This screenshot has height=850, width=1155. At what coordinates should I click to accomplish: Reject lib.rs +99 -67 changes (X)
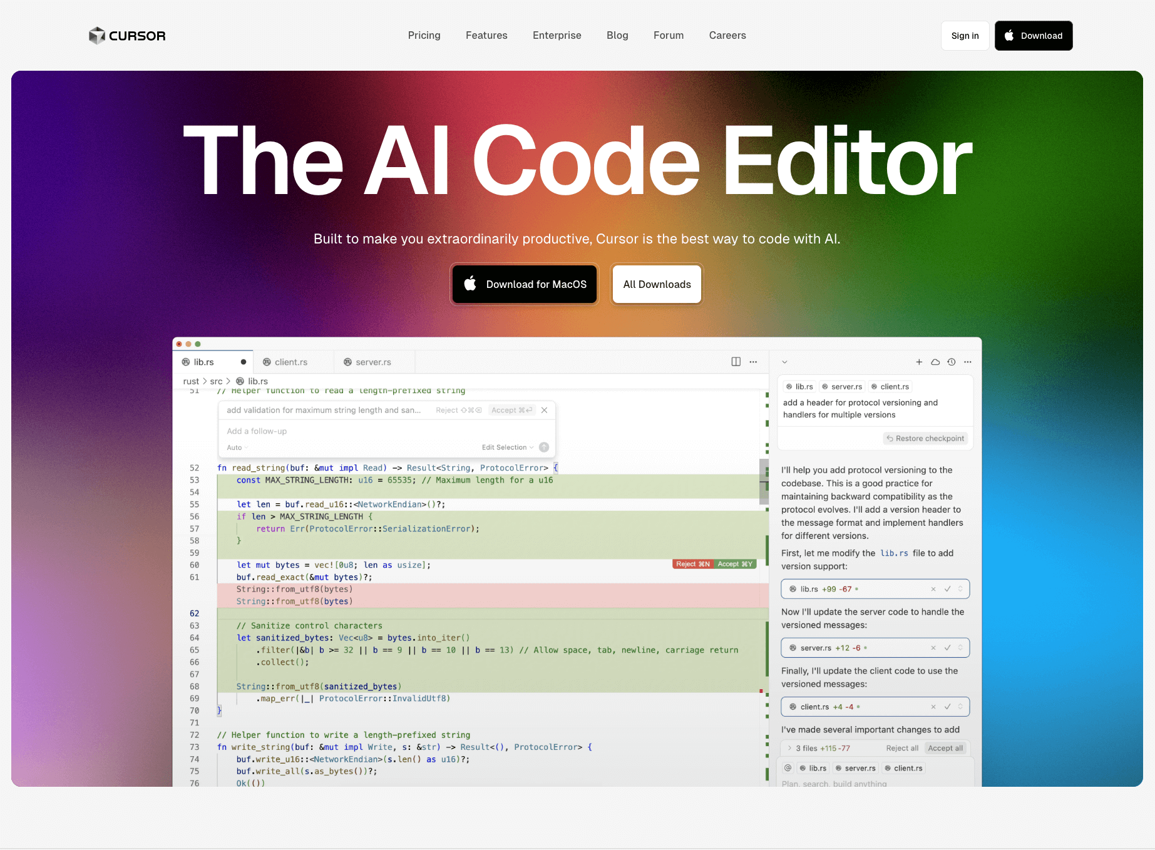coord(933,589)
